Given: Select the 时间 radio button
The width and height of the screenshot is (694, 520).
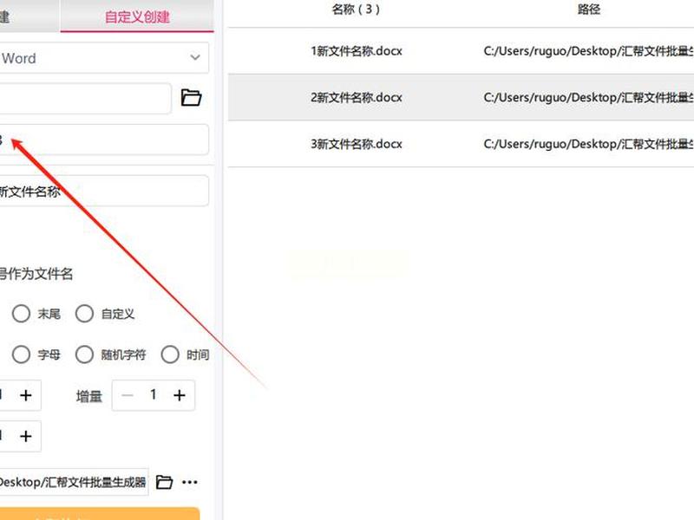Looking at the screenshot, I should pos(170,354).
